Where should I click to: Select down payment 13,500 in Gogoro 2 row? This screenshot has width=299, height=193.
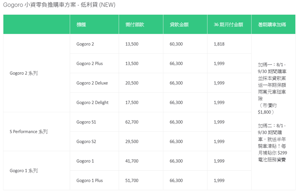[x=132, y=44]
